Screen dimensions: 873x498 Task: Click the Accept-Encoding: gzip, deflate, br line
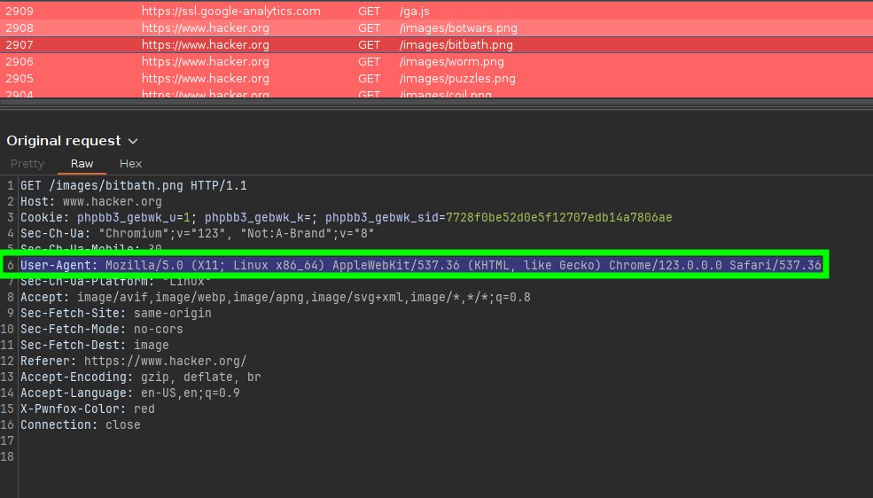point(141,377)
